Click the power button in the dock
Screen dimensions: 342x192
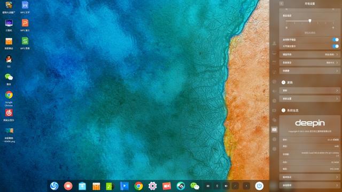click(259, 186)
